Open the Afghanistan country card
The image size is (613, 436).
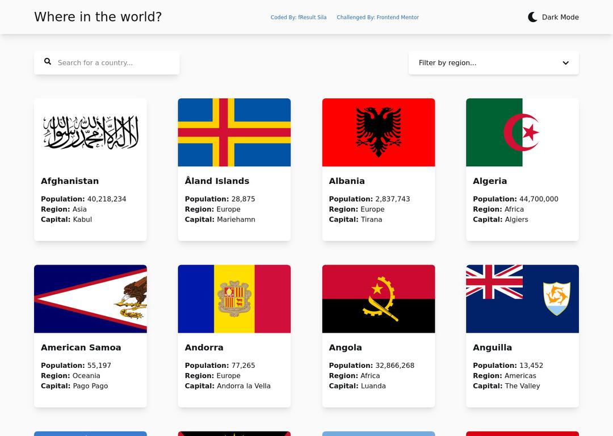[90, 169]
